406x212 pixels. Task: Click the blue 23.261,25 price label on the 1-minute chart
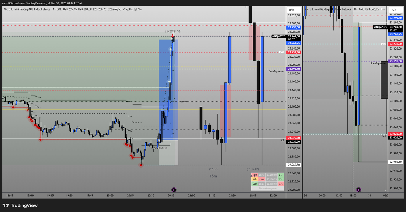coord(294,43)
